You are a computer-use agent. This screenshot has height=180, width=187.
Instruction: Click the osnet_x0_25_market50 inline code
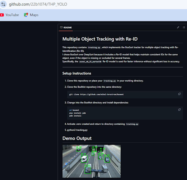pyautogui.click(x=90, y=61)
